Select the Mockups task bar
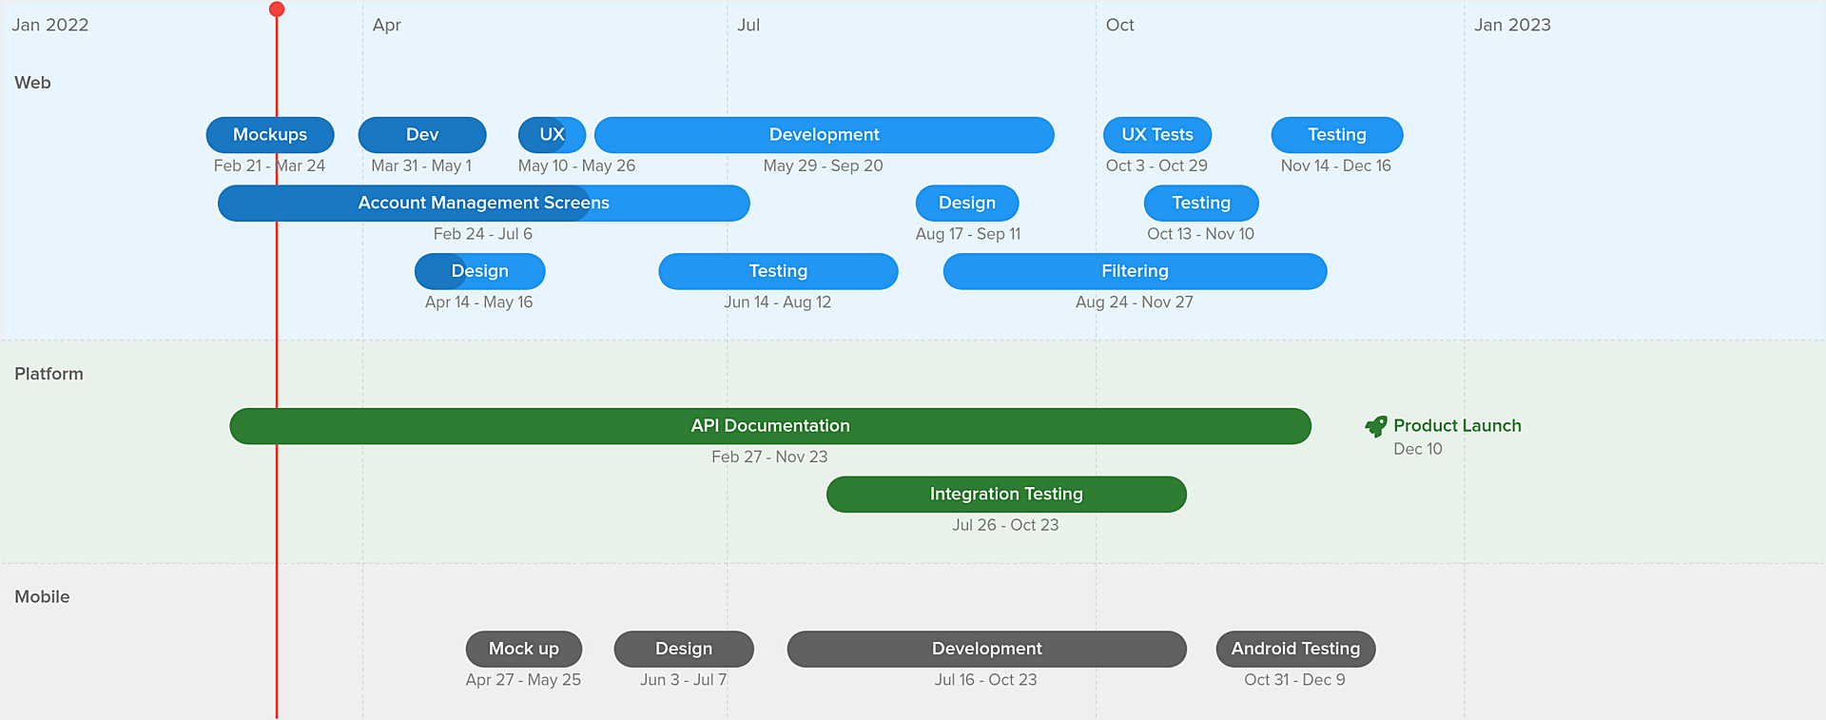The height and width of the screenshot is (720, 1826). point(270,135)
